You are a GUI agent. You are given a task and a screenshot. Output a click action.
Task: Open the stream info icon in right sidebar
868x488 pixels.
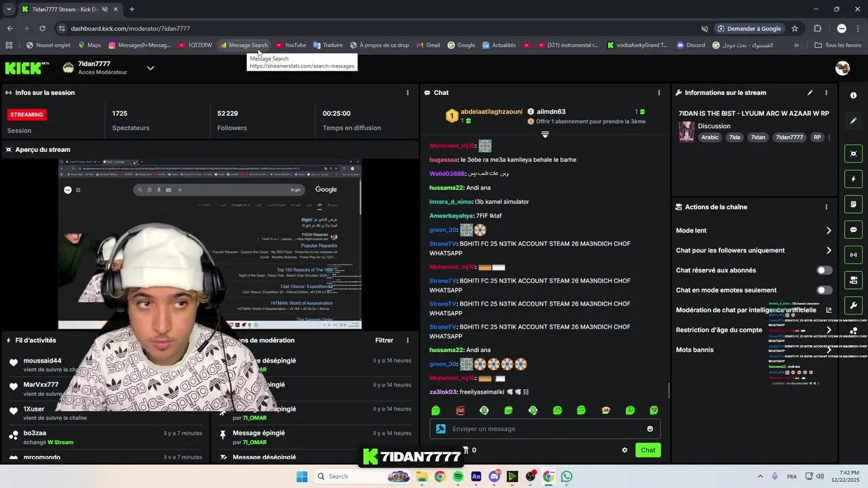pyautogui.click(x=853, y=96)
